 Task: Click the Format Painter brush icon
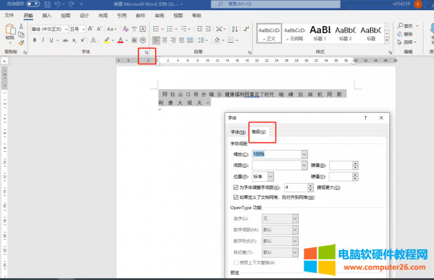pyautogui.click(x=21, y=43)
